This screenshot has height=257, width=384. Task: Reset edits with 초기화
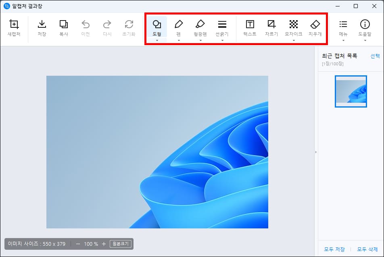pos(129,28)
